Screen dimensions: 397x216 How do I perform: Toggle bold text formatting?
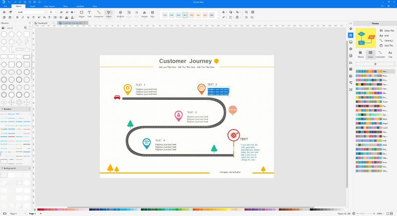tap(17, 17)
